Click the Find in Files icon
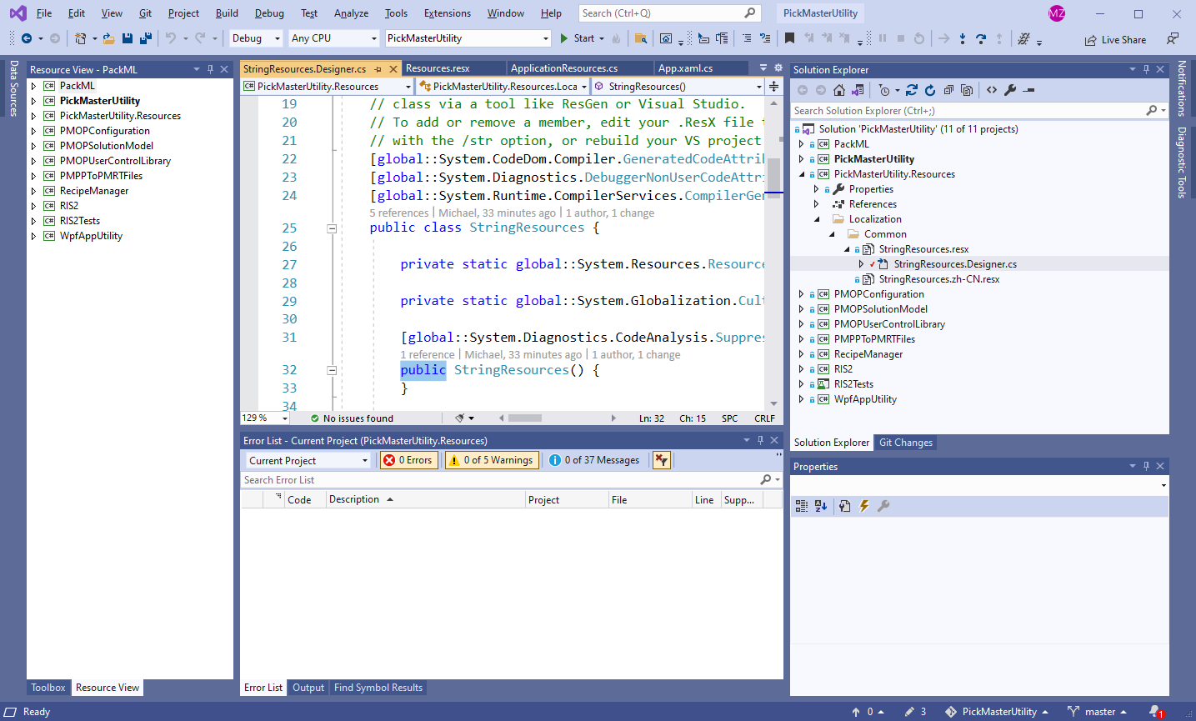Screen dimensions: 1196x721 pyautogui.click(x=640, y=38)
